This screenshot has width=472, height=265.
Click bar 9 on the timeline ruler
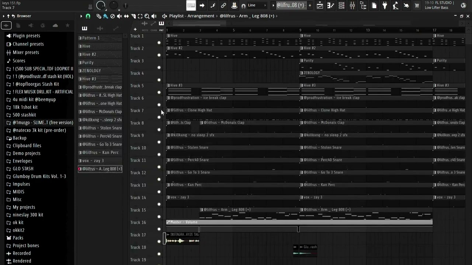click(x=300, y=30)
